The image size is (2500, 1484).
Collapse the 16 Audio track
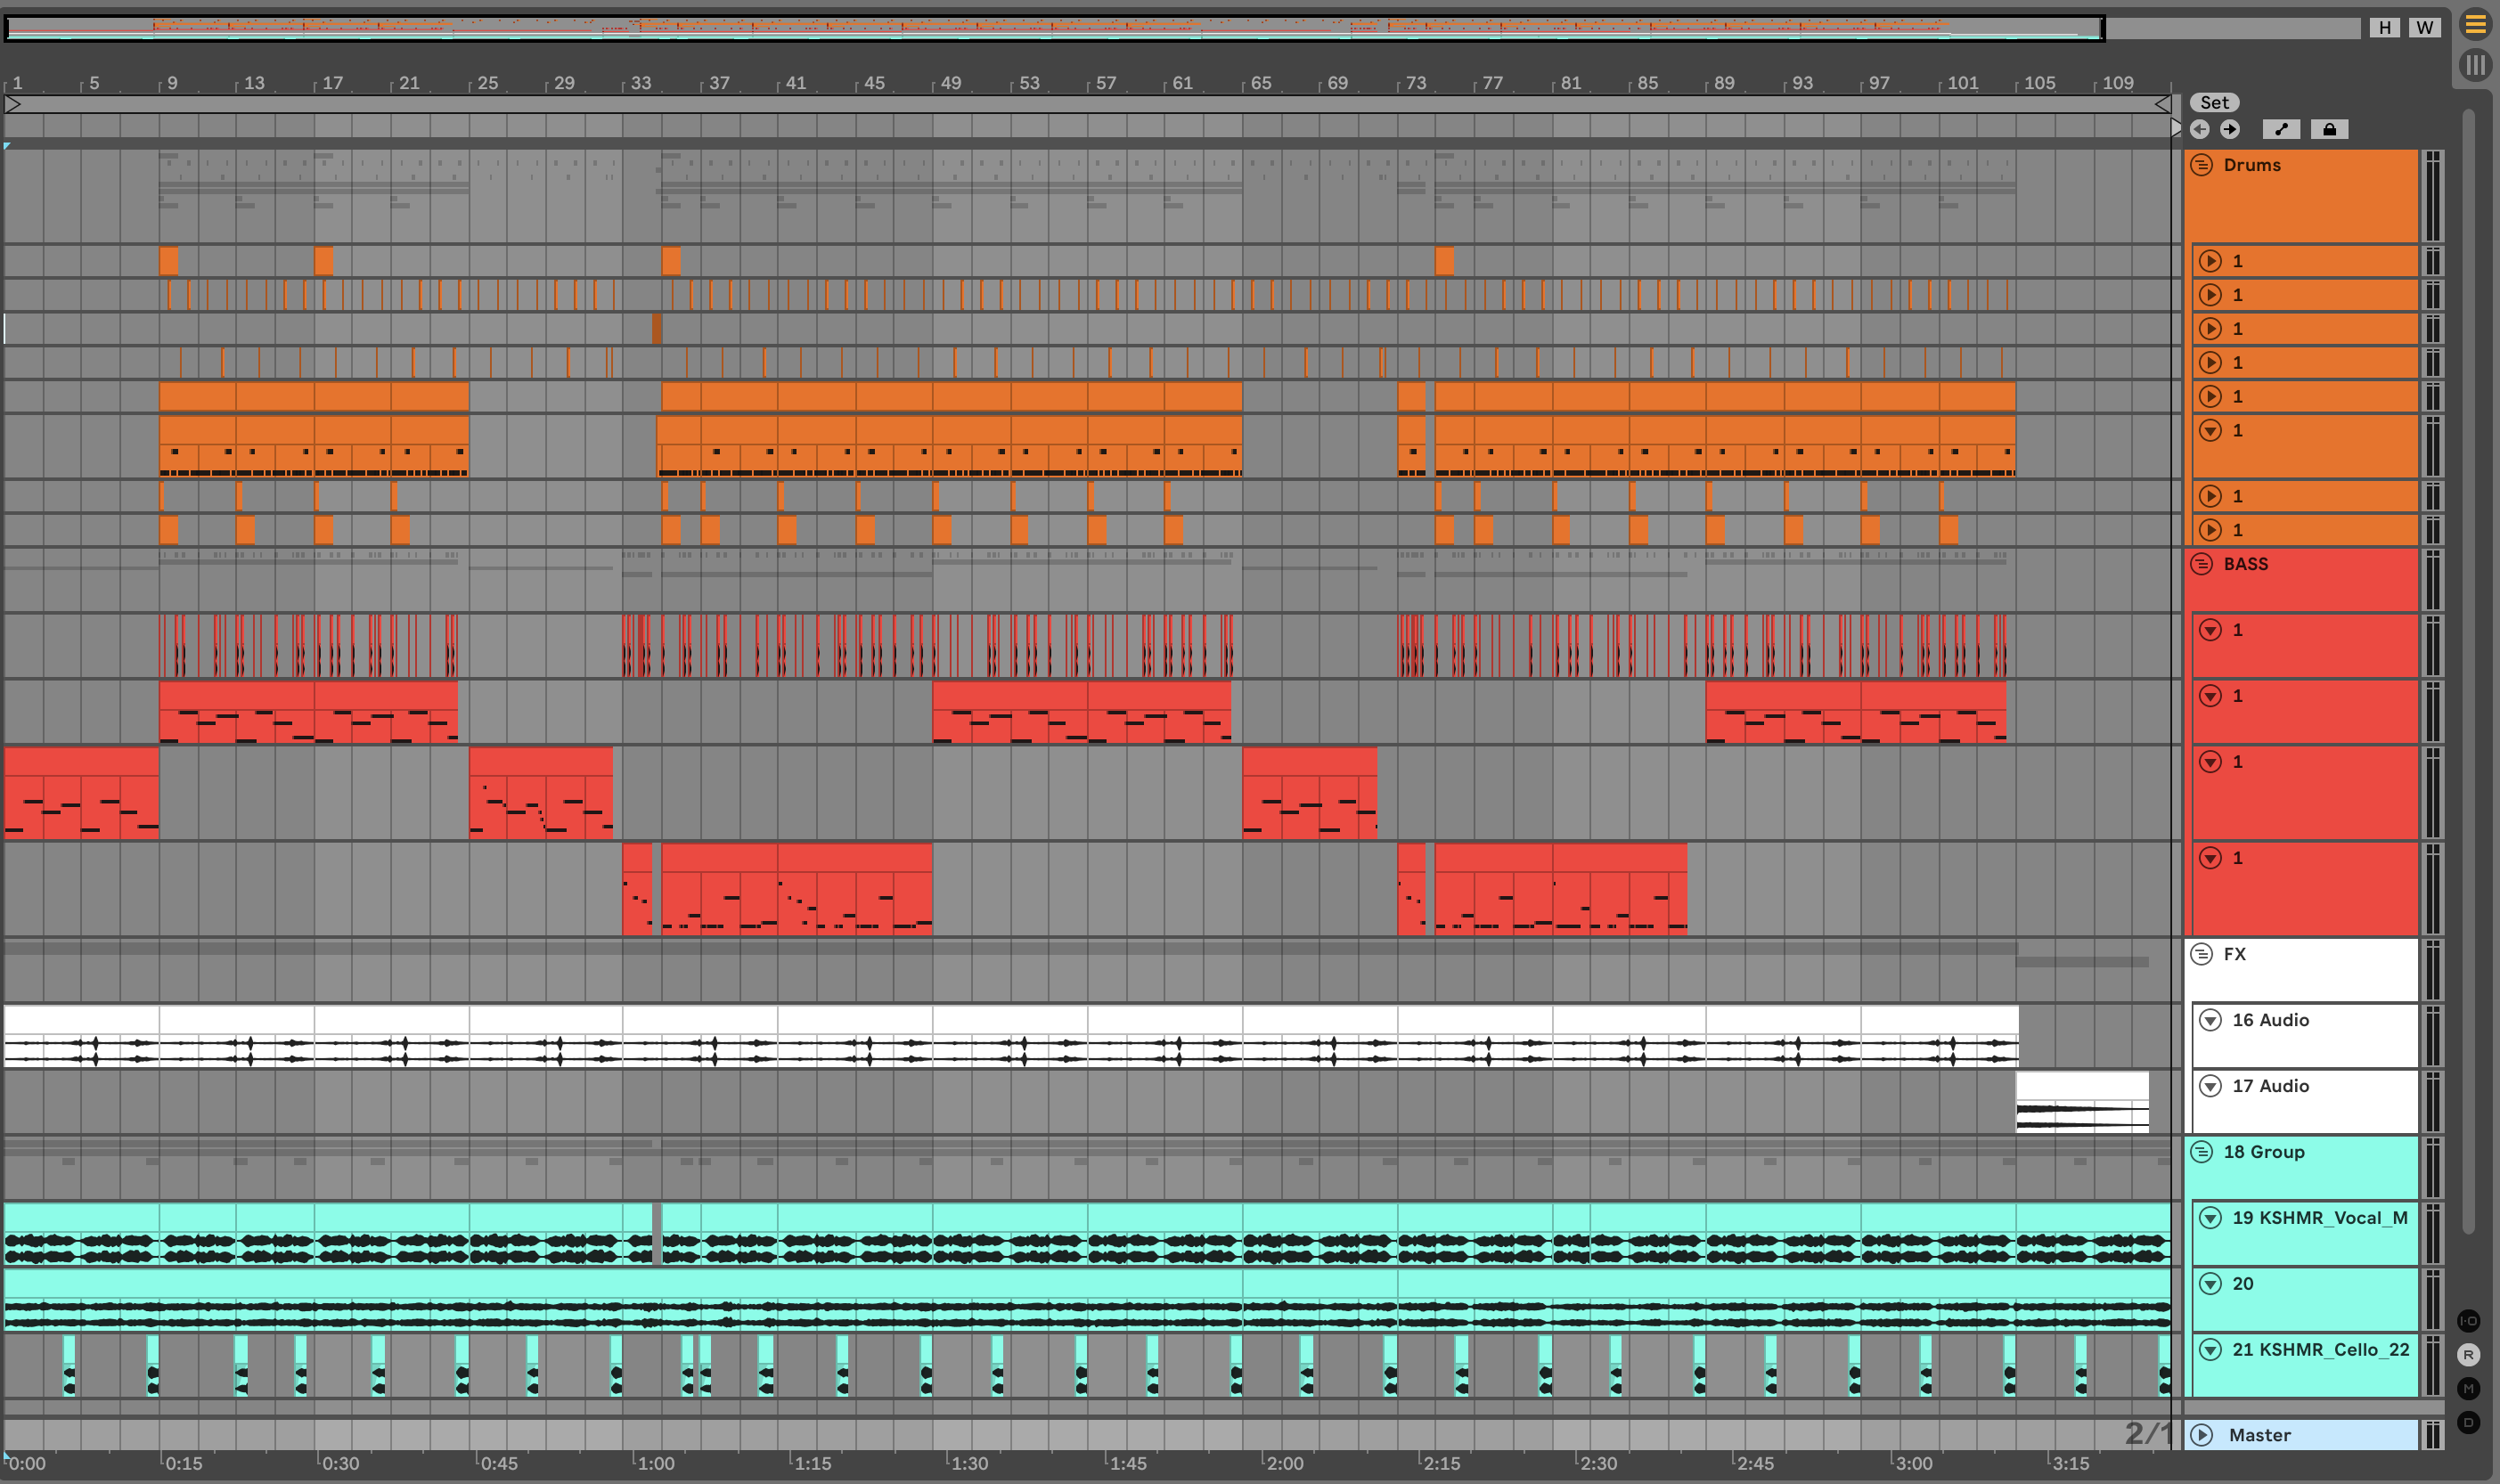click(x=2211, y=1020)
